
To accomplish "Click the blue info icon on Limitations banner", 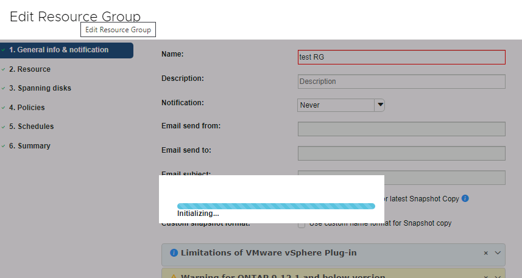I will click(174, 253).
